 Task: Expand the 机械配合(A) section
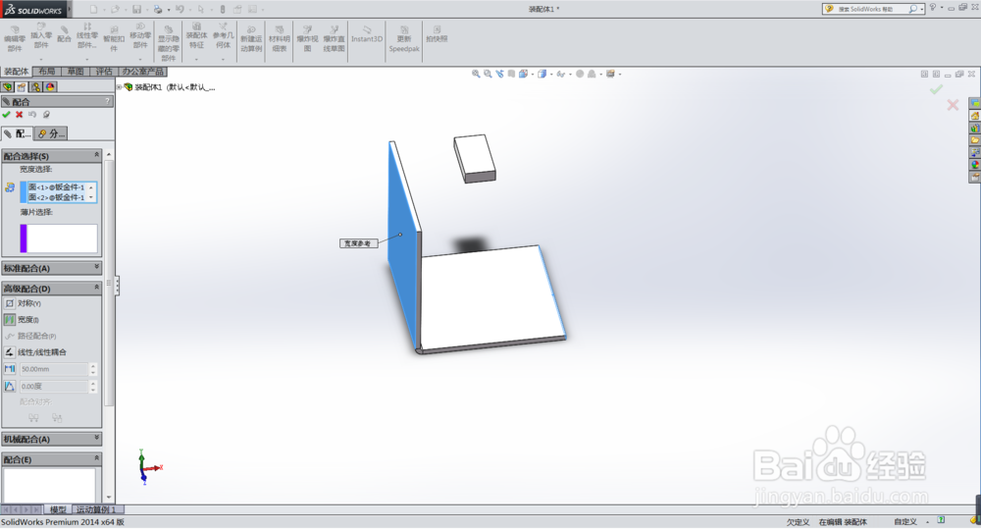click(96, 439)
